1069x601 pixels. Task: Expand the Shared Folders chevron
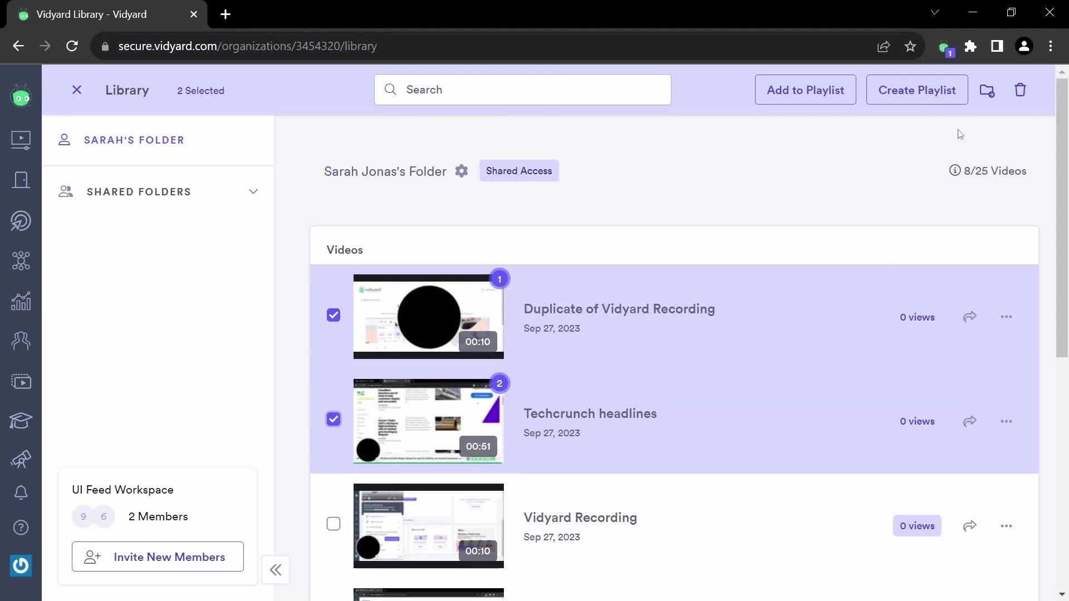pos(253,191)
